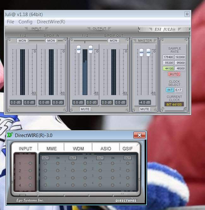Open the Config menu
Screen dimensions: 205x210
26,22
